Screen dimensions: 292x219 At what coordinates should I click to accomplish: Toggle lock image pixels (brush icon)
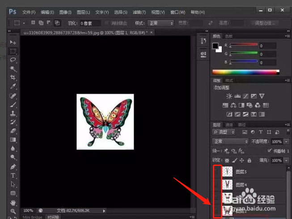234,160
